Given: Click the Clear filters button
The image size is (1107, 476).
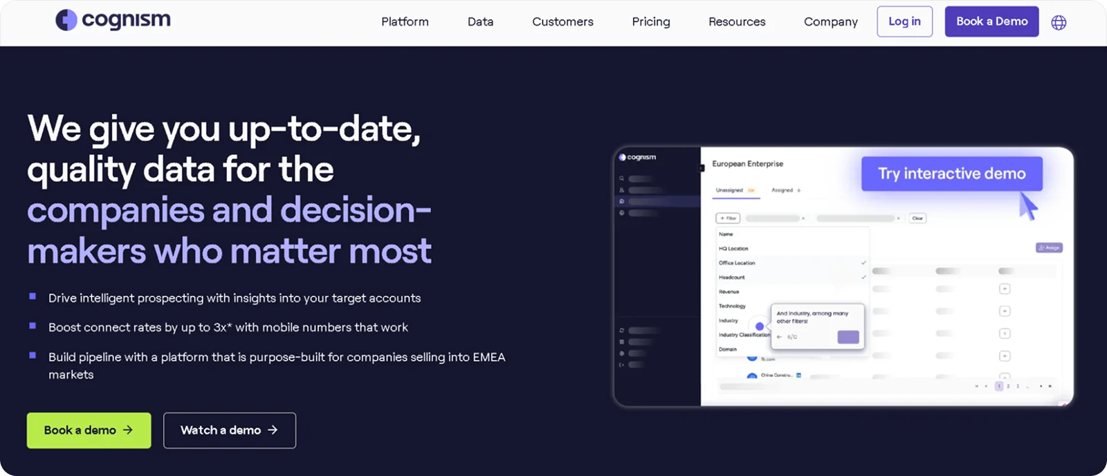Looking at the screenshot, I should click(917, 218).
